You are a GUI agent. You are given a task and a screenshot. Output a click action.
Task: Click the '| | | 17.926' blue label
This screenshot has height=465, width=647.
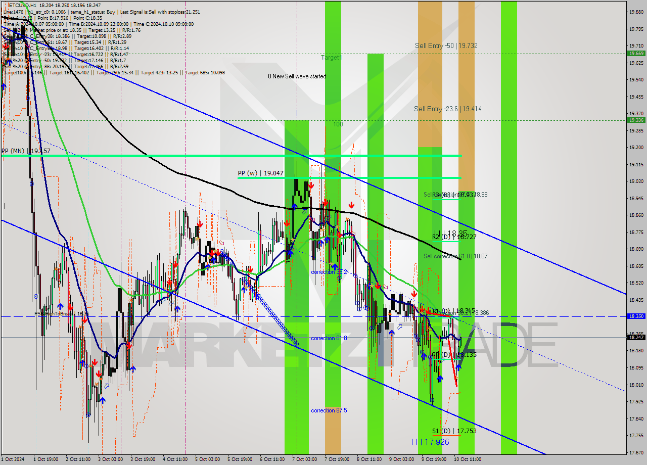pyautogui.click(x=430, y=442)
